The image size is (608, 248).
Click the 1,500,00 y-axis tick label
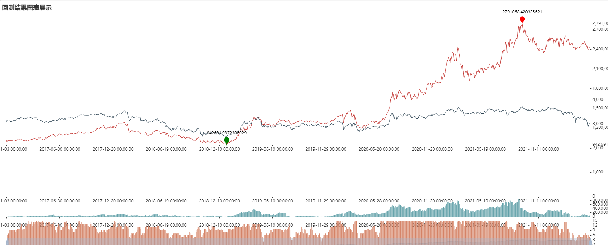(600, 108)
